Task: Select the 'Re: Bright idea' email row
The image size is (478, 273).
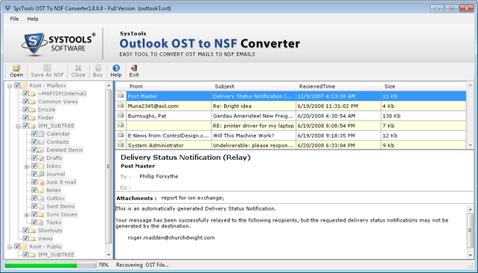Action: pos(291,106)
